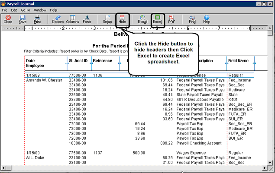Select the Date Employee column header
Viewport: 275px width, 173px height.
pos(35,63)
